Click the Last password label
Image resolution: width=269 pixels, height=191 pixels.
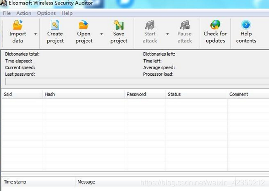(x=20, y=74)
